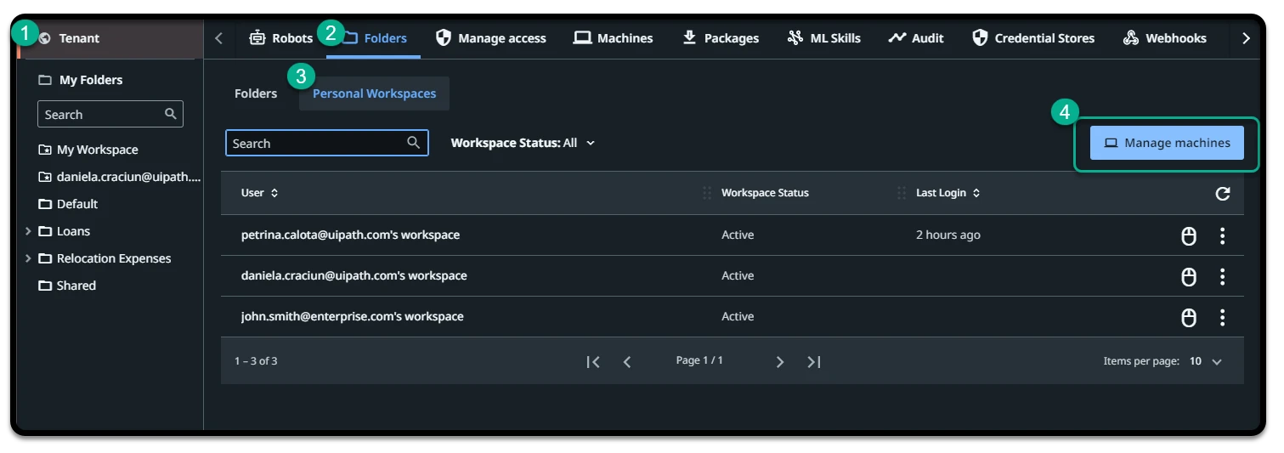
Task: Select daniela.craciun@uipath folder in sidebar
Action: (119, 177)
